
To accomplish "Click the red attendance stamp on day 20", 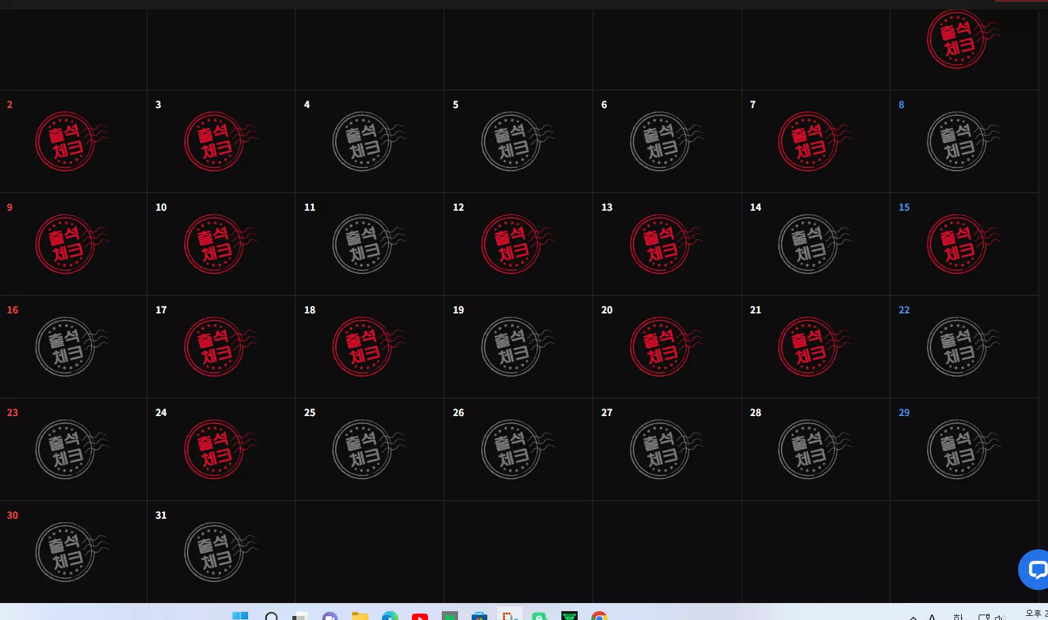I will point(666,347).
